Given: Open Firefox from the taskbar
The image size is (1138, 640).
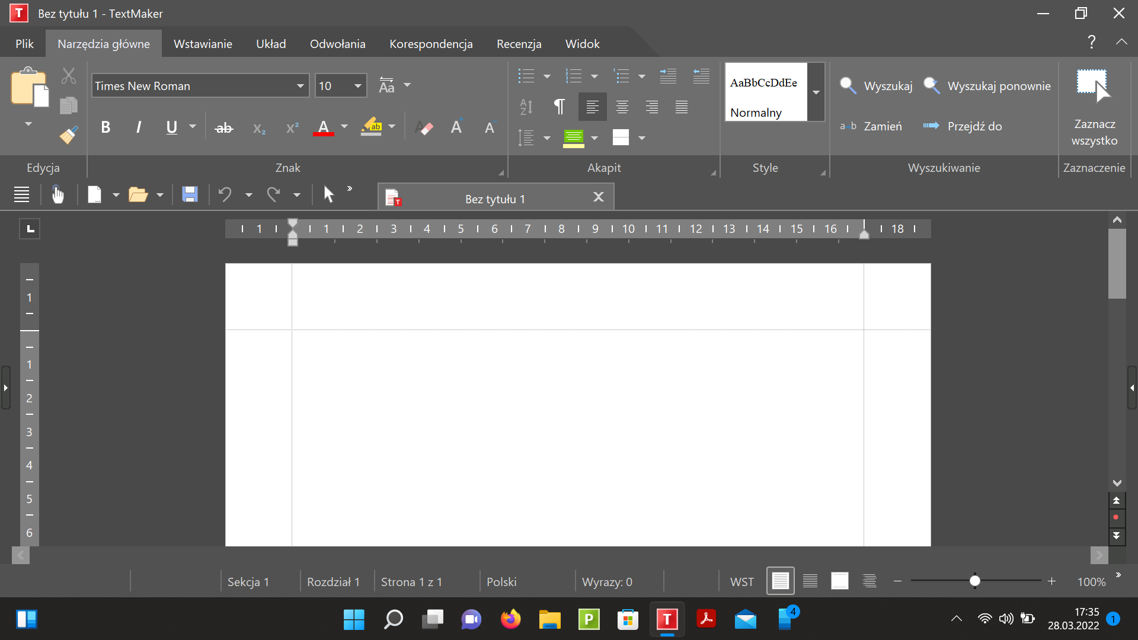Looking at the screenshot, I should (x=510, y=620).
